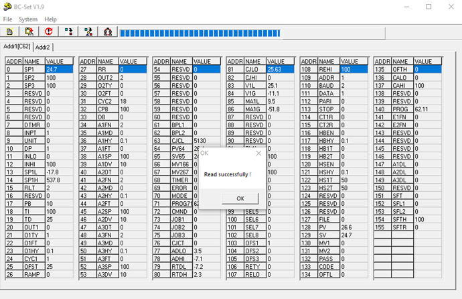Image resolution: width=462 pixels, height=299 pixels.
Task: Confirm the Read successfully dialog with OK
Action: pyautogui.click(x=240, y=198)
